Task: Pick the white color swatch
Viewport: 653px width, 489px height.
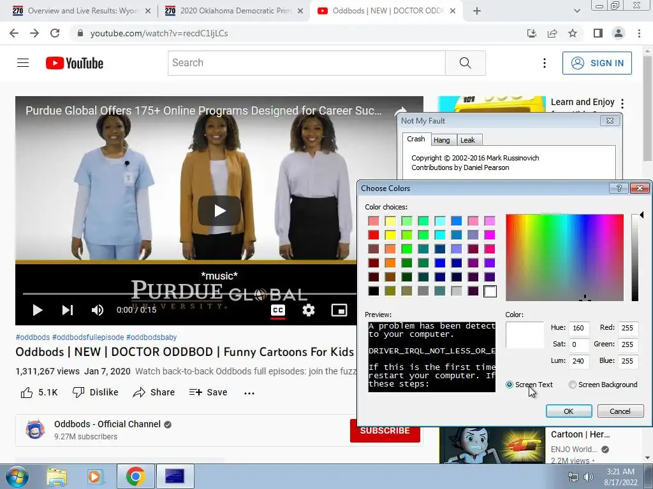Action: pos(490,292)
